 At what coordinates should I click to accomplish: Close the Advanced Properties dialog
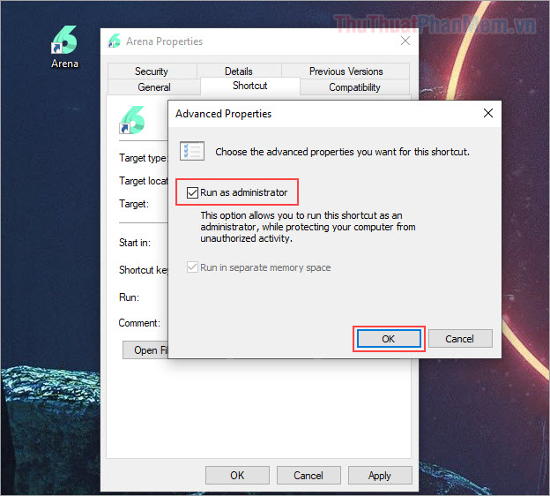click(x=487, y=114)
